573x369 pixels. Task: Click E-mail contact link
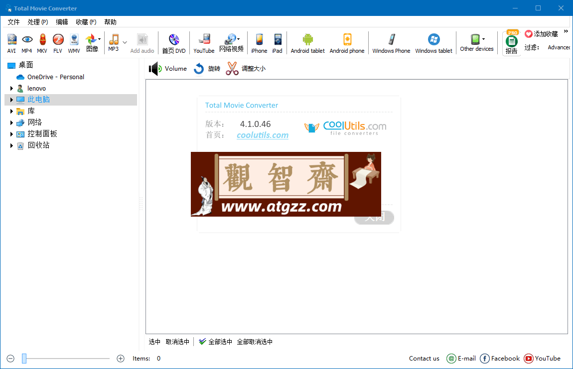point(461,359)
